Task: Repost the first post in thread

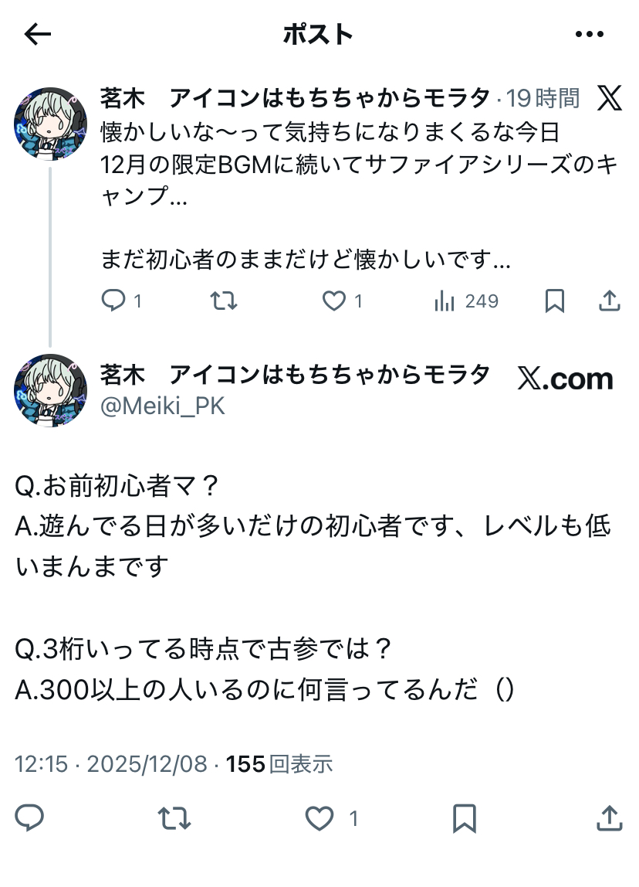Action: (224, 301)
